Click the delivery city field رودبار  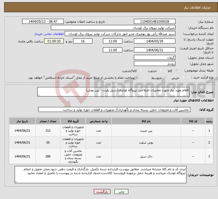click(x=154, y=64)
